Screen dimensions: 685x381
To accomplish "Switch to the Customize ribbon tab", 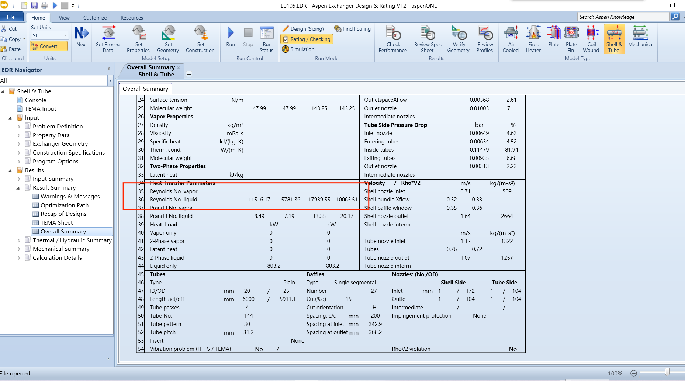I will [95, 18].
